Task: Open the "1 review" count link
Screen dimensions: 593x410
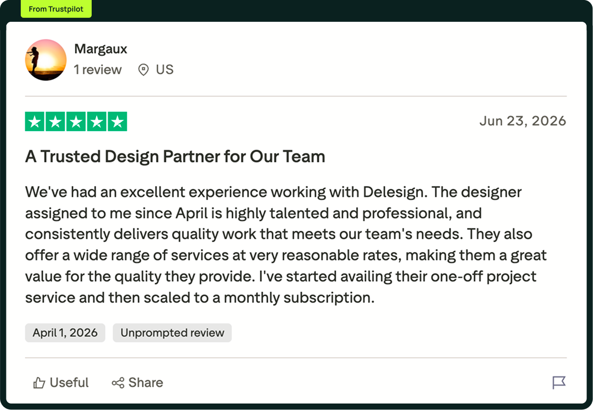Action: click(98, 70)
